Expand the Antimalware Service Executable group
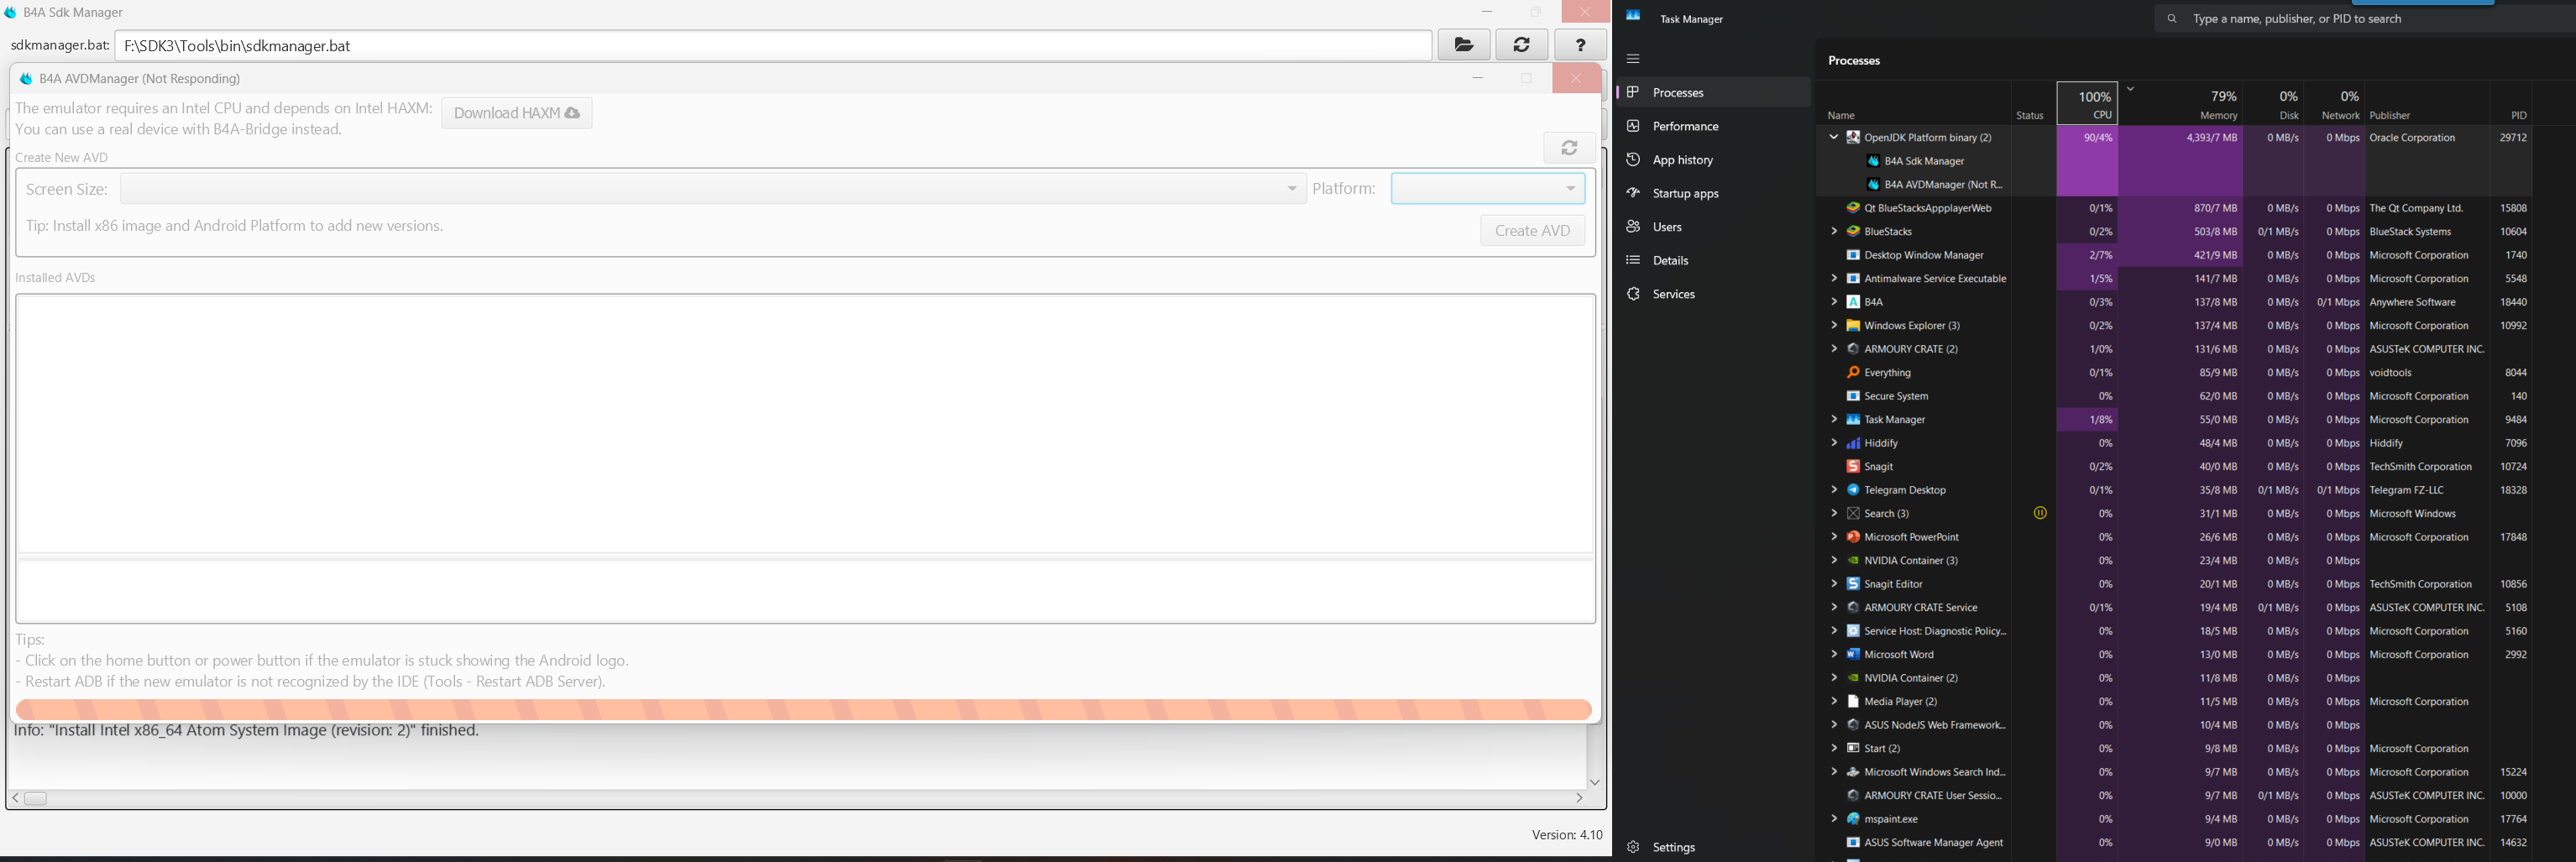2576x862 pixels. [1834, 279]
